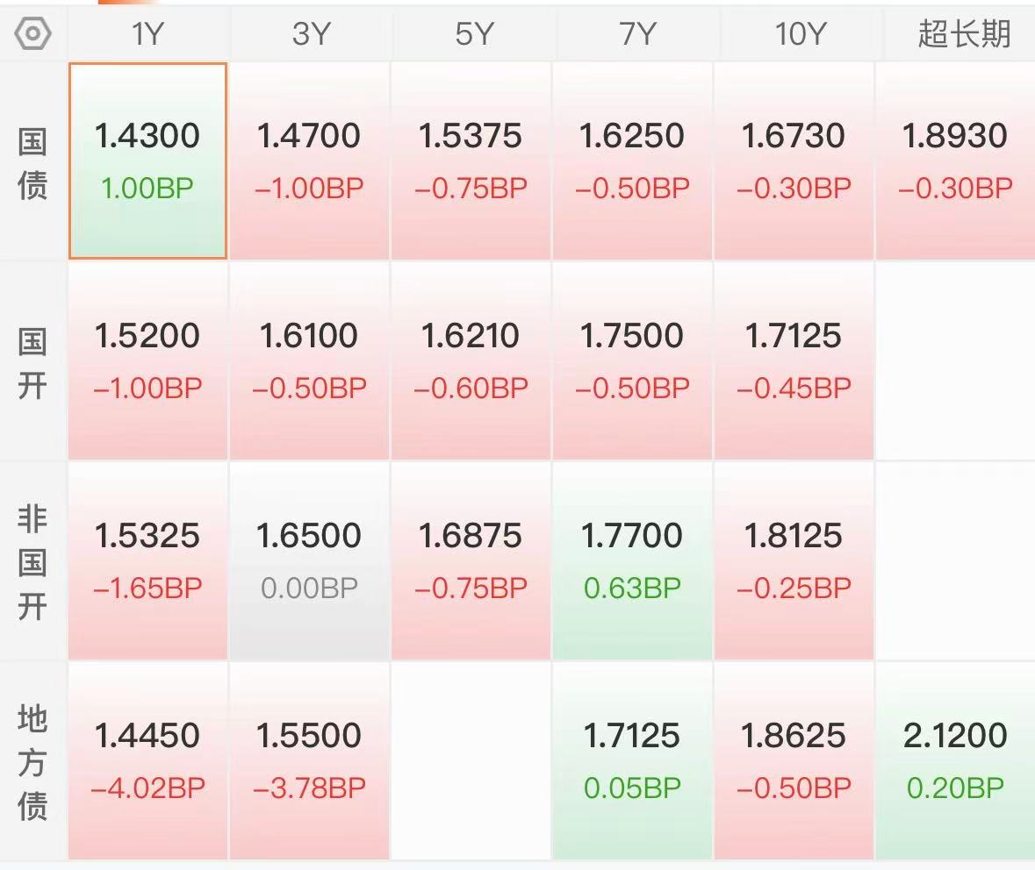1035x870 pixels.
Task: Open the hexagon settings icon
Action: pos(32,33)
